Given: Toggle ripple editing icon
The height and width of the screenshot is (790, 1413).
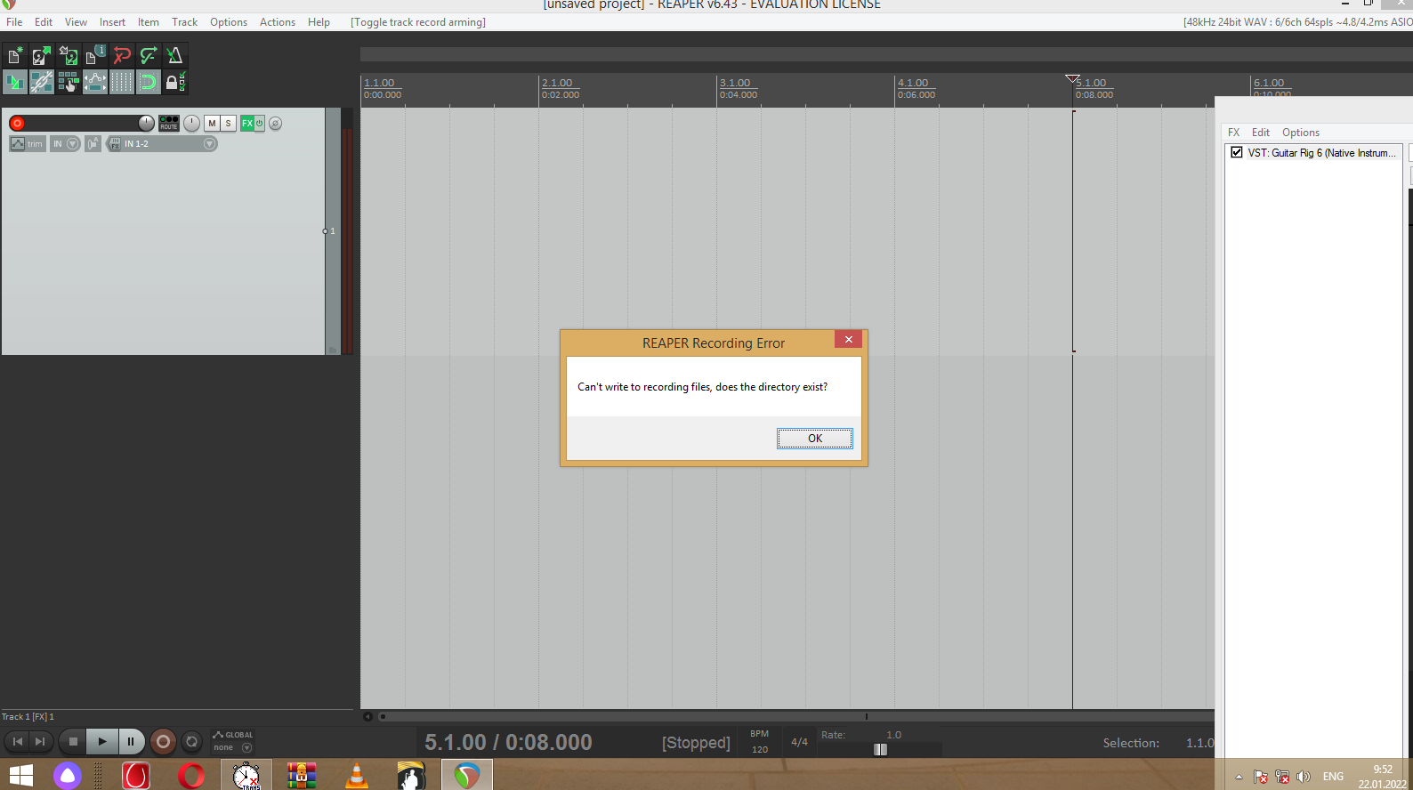Looking at the screenshot, I should click(69, 83).
